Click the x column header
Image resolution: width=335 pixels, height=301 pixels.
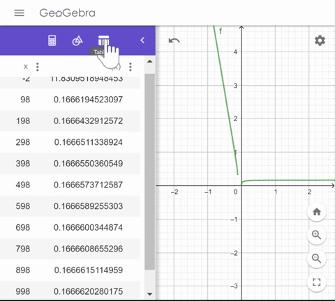click(26, 67)
